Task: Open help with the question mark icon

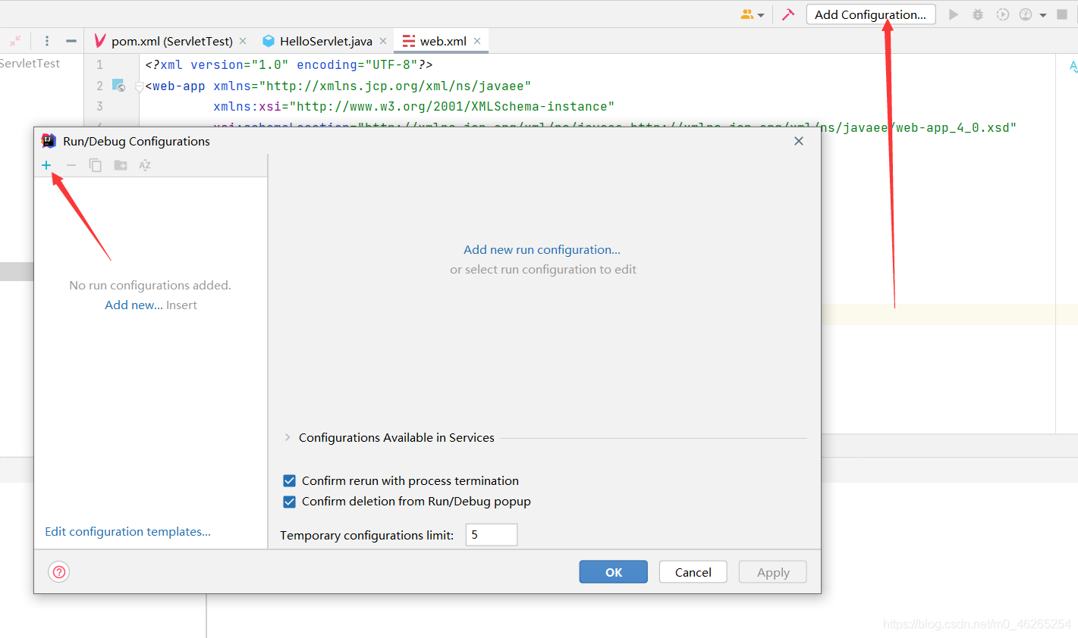Action: [x=59, y=572]
